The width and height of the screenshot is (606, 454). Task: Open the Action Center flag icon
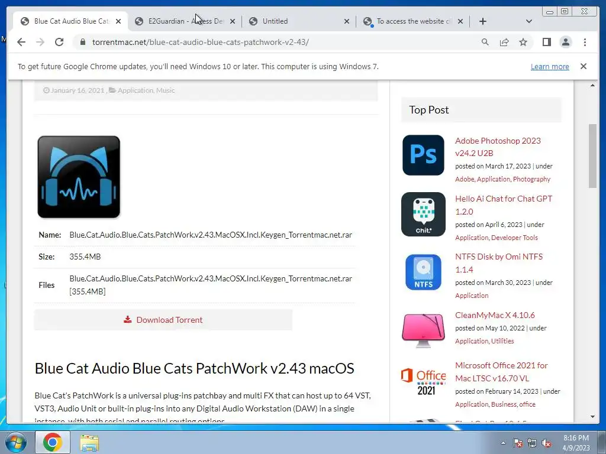[x=518, y=443]
